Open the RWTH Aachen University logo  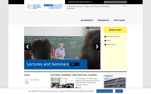[53, 7]
